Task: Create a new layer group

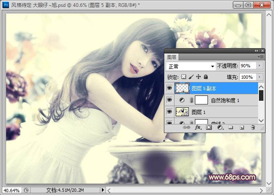Action: pos(231,128)
